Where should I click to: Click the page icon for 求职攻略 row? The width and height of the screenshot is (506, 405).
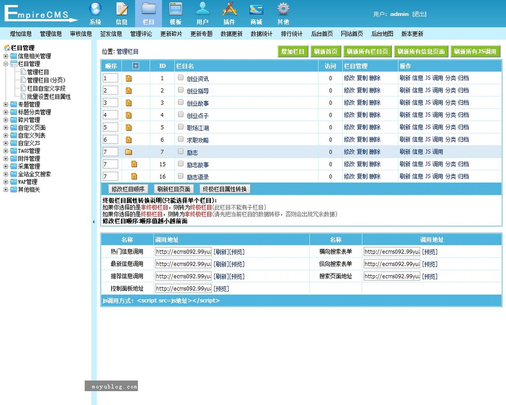(129, 139)
